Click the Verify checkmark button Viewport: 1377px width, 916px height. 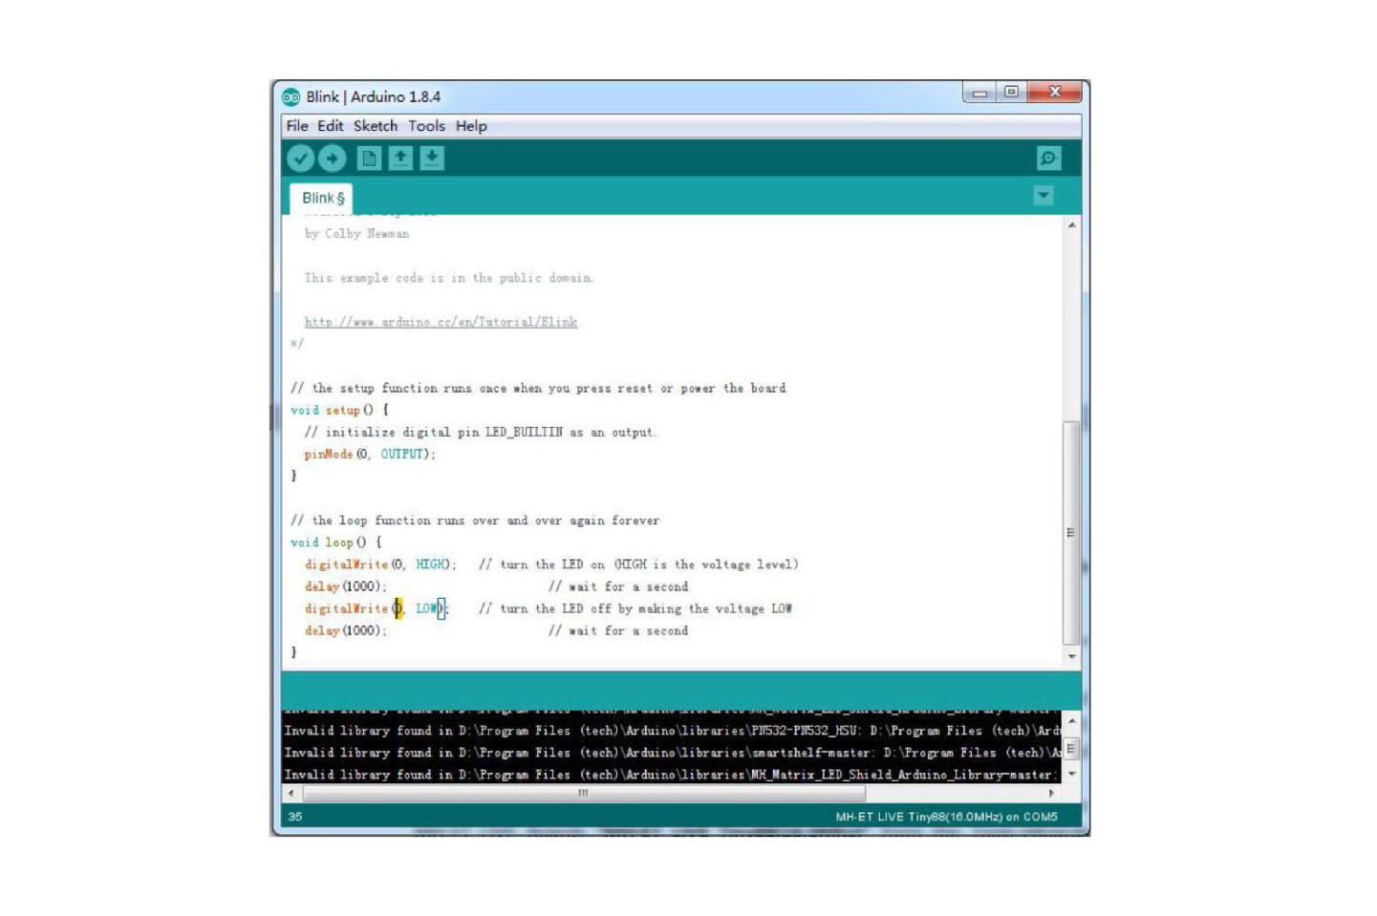[300, 159]
